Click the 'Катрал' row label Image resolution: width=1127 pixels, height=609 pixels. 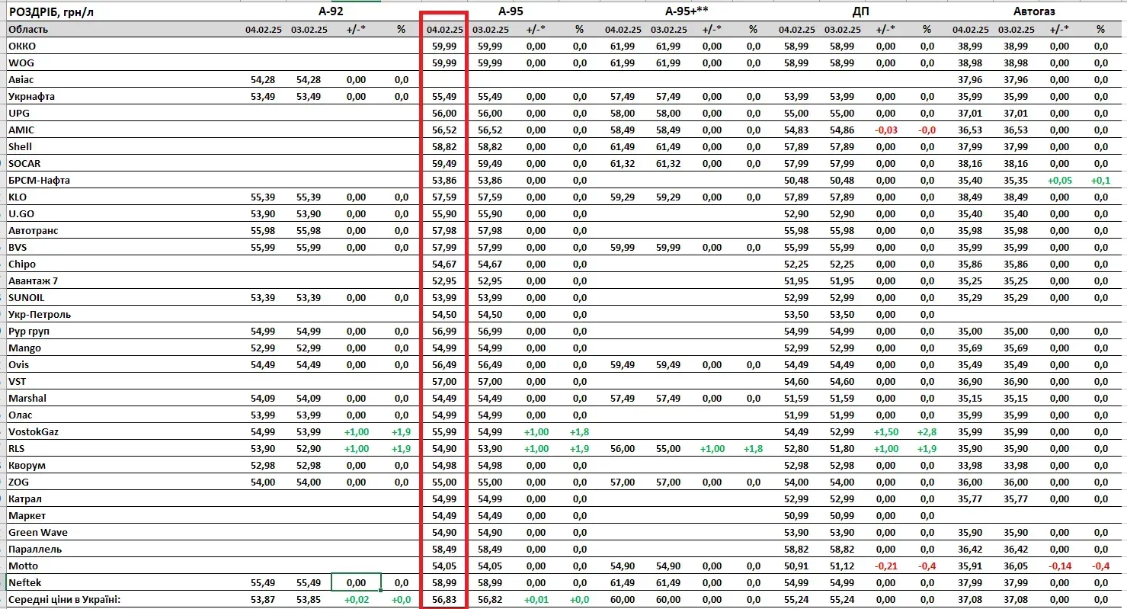pos(25,498)
